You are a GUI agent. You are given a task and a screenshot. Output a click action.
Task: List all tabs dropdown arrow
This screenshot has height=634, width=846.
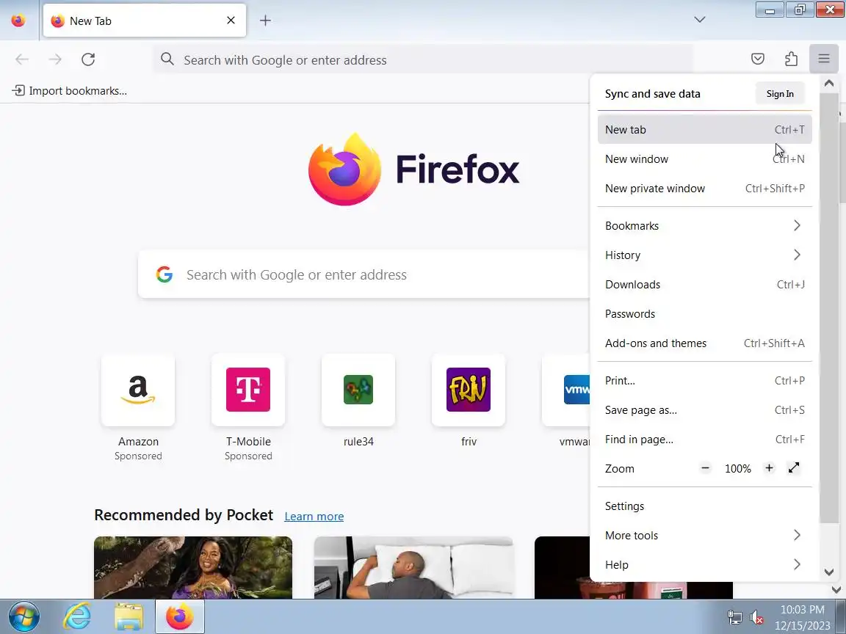click(x=700, y=20)
